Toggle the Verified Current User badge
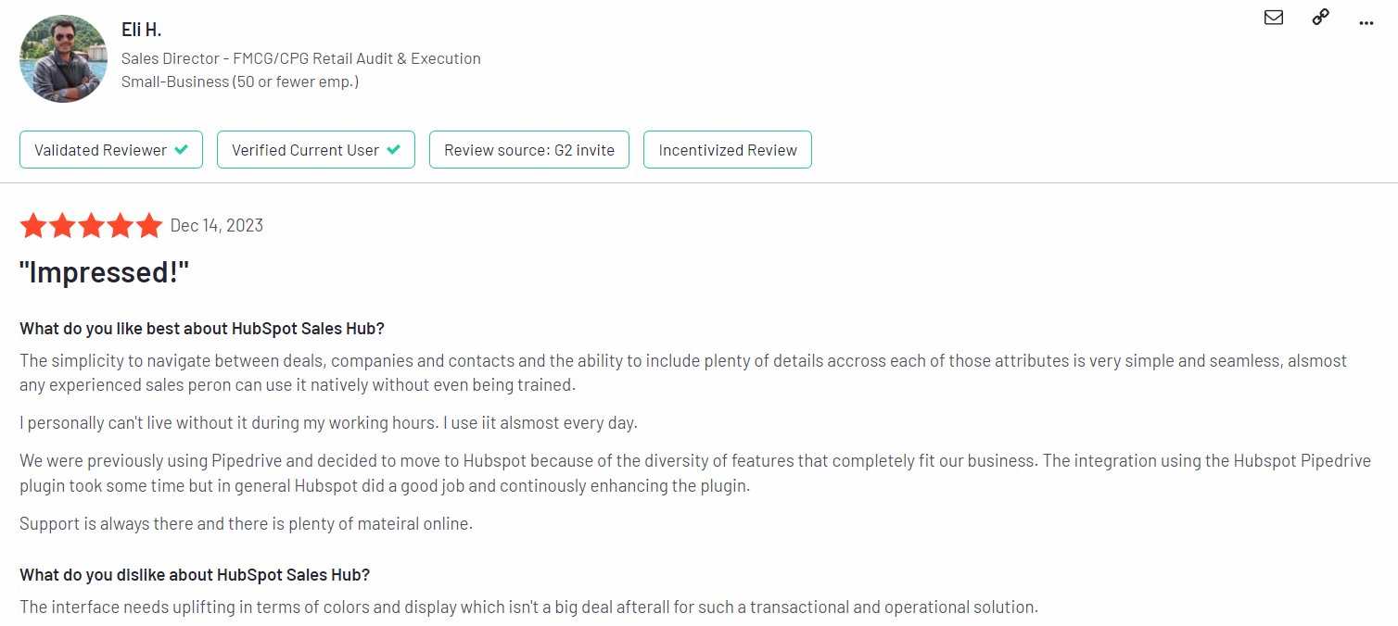Screen dimensions: 1398x626 click(x=315, y=148)
